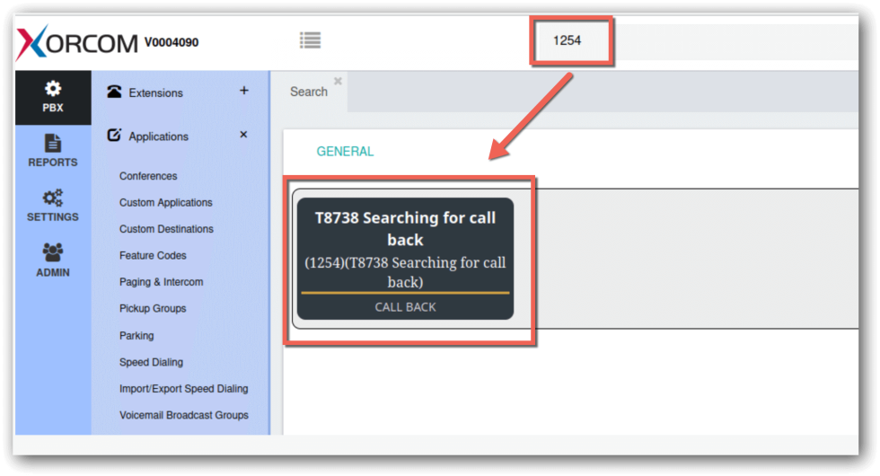Open the Admin users icon
Image resolution: width=880 pixels, height=476 pixels.
[53, 253]
